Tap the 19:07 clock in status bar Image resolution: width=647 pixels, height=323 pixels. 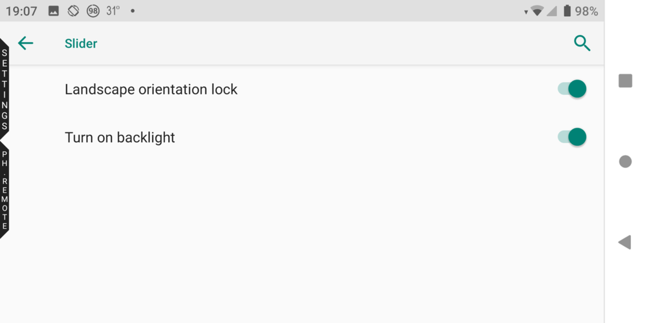click(21, 11)
